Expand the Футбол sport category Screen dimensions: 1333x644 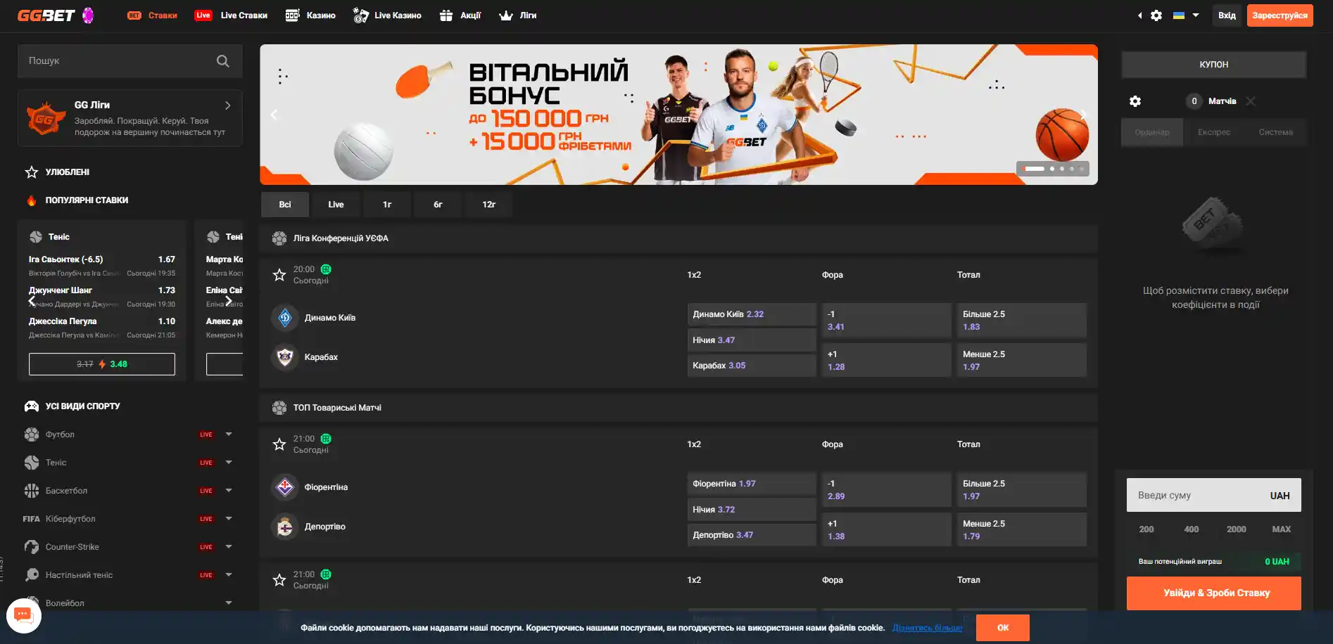click(x=229, y=434)
